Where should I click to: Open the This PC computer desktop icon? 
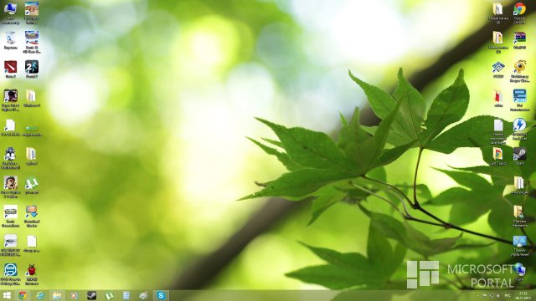10,9
